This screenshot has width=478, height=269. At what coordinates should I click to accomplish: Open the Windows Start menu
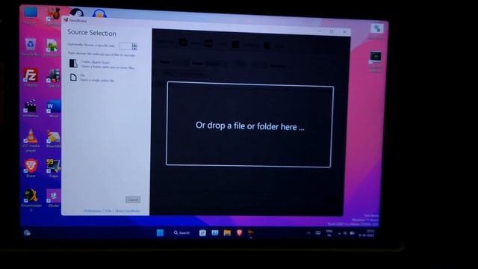coord(160,232)
